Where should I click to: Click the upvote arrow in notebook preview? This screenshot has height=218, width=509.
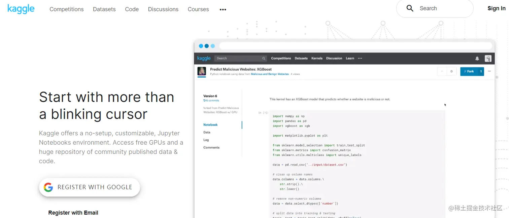442,71
